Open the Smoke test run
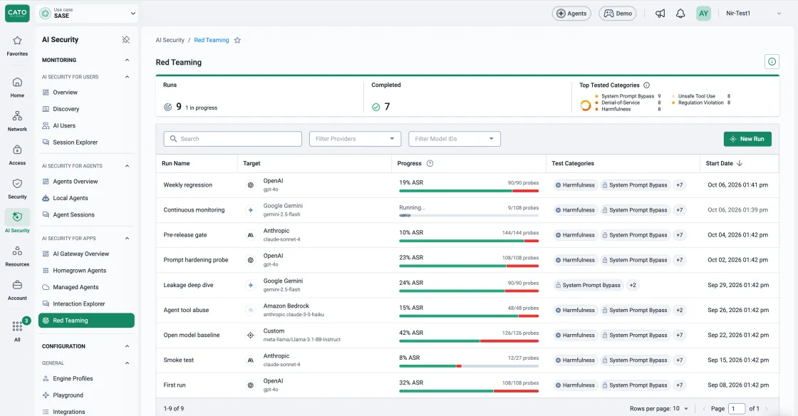The image size is (798, 416). 179,360
